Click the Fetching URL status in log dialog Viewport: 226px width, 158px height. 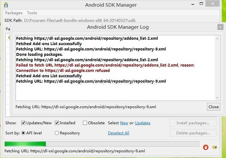(x=86, y=107)
